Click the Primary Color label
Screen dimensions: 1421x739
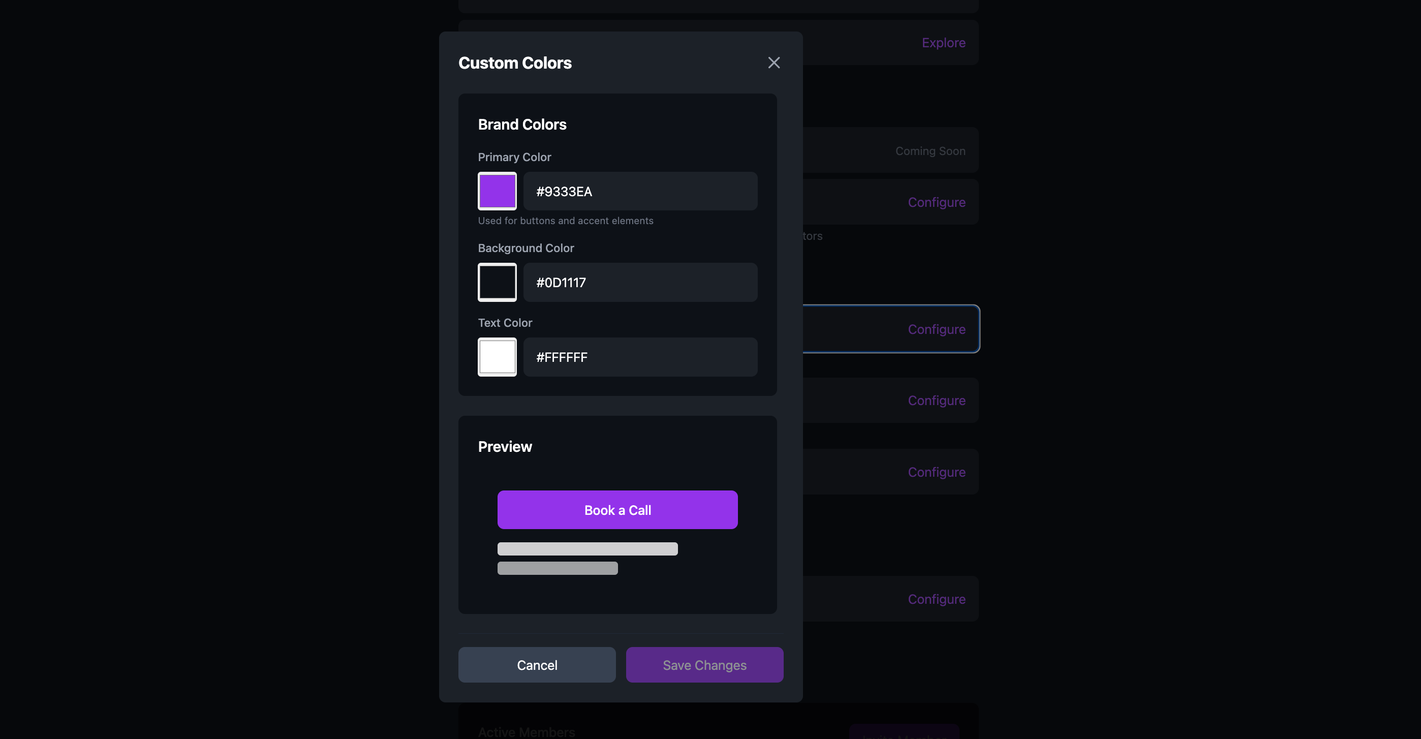click(514, 157)
